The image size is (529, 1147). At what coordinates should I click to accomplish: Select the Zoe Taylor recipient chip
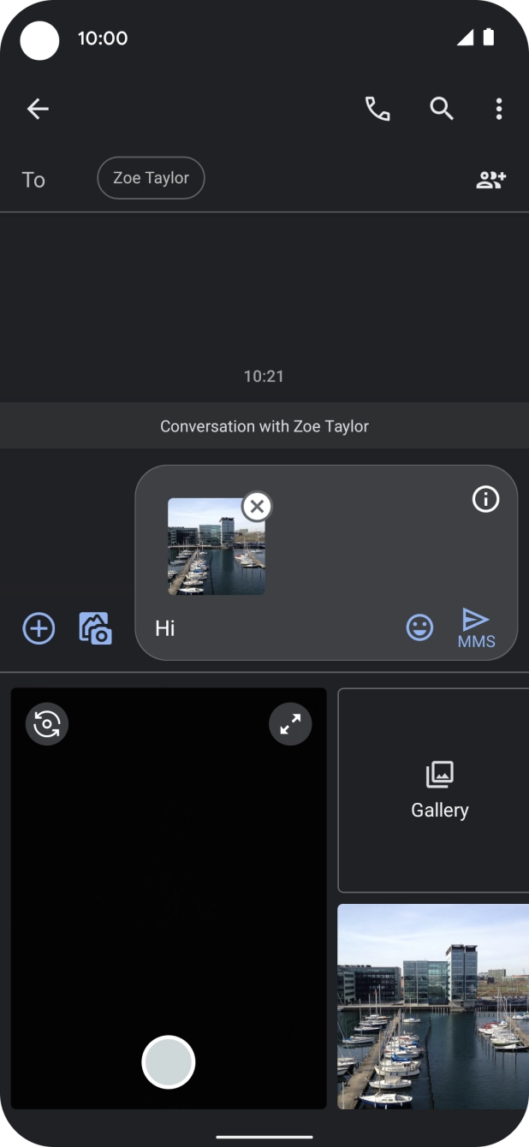(151, 178)
